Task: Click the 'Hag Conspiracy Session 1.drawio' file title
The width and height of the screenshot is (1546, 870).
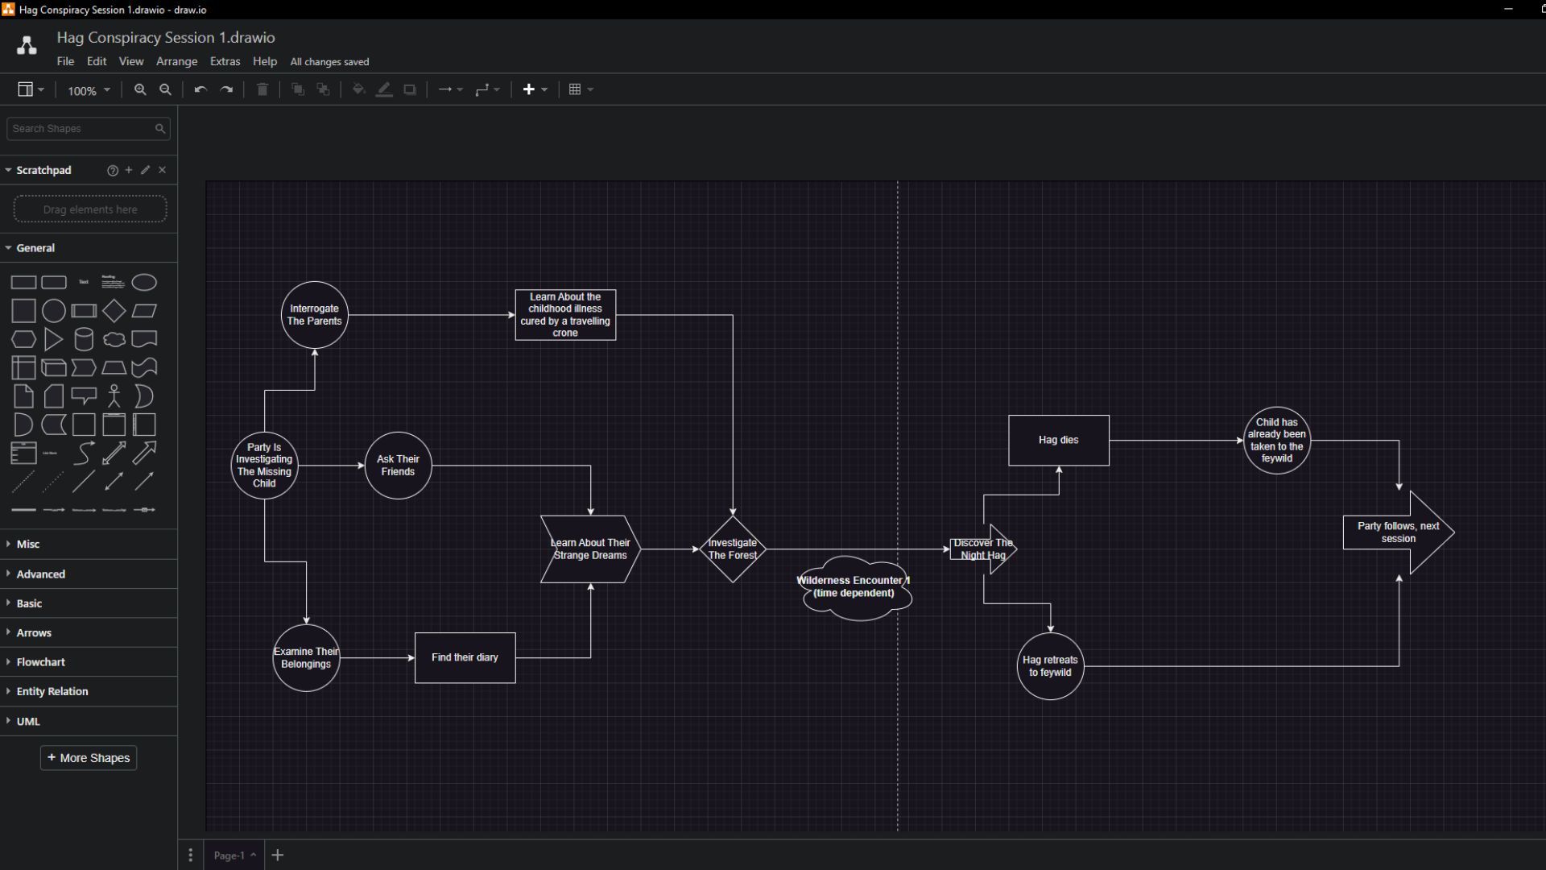Action: (x=166, y=37)
